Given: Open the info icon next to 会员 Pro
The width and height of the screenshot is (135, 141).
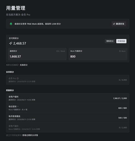Looking at the screenshot, I should (18, 78).
